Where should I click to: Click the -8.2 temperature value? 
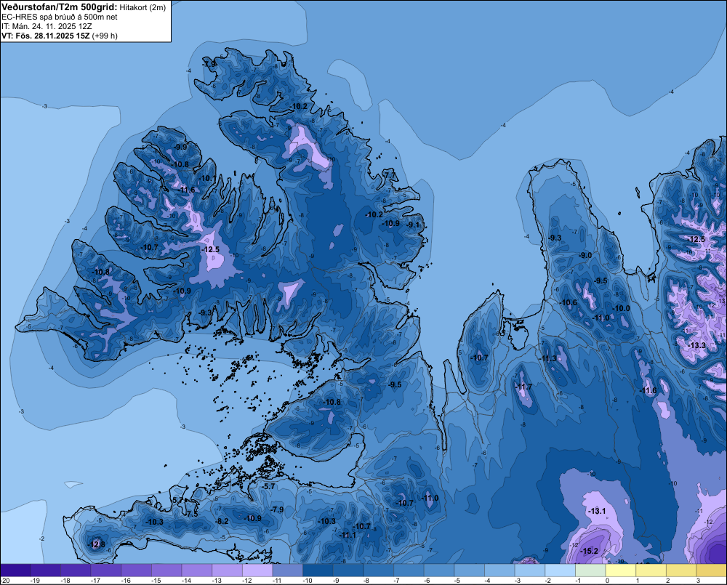[x=222, y=521]
